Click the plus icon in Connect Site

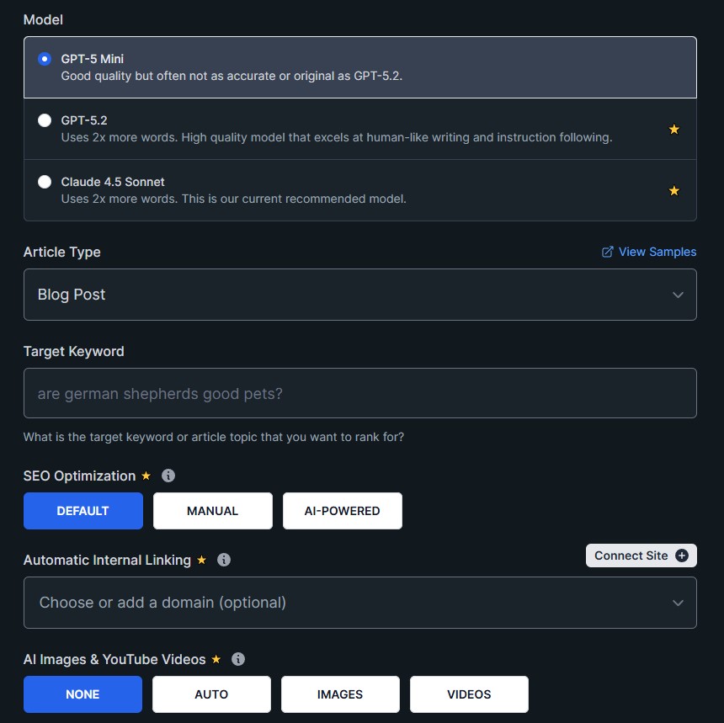pyautogui.click(x=682, y=556)
